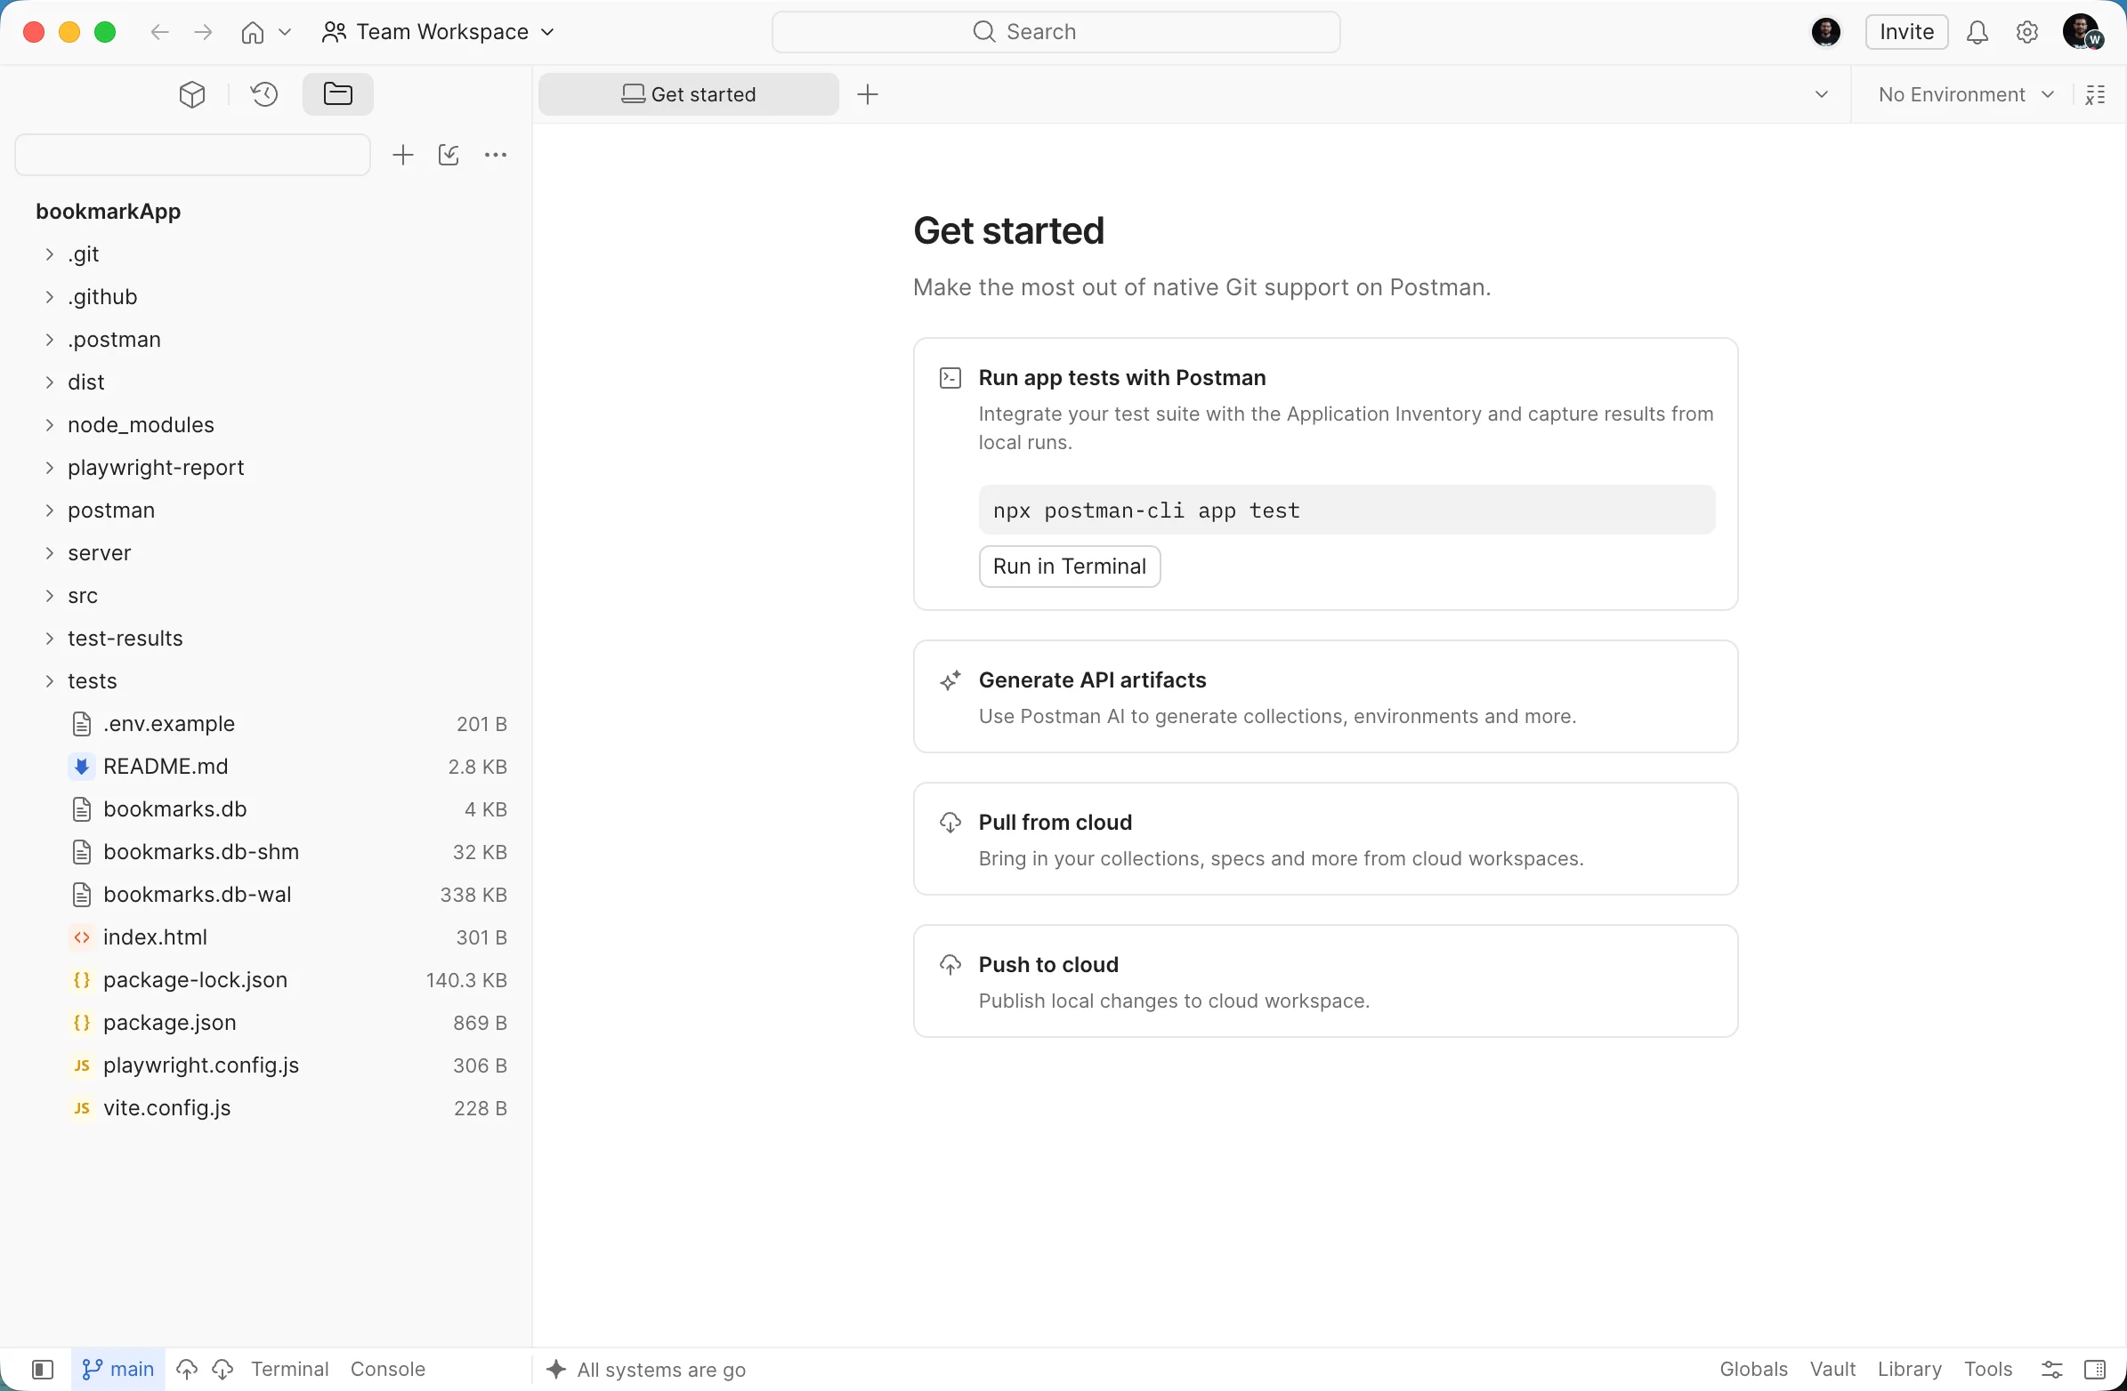
Task: Open the tab list chevron dropdown
Action: [1822, 94]
